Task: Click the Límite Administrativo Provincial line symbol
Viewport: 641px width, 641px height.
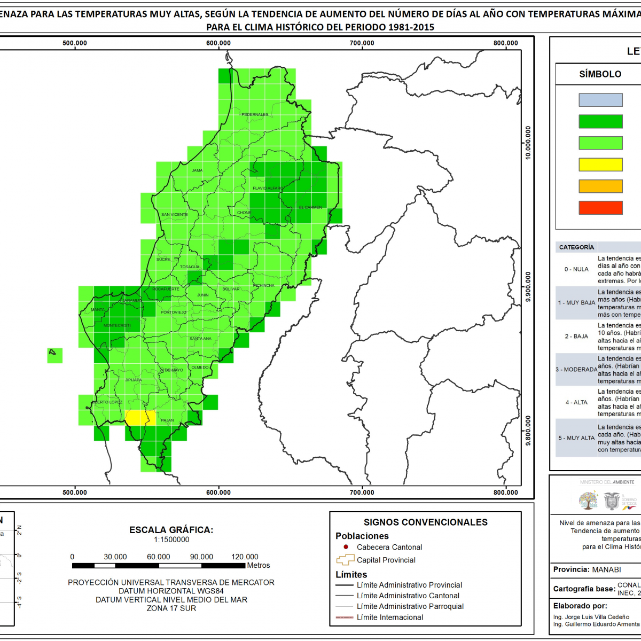Action: [x=345, y=585]
